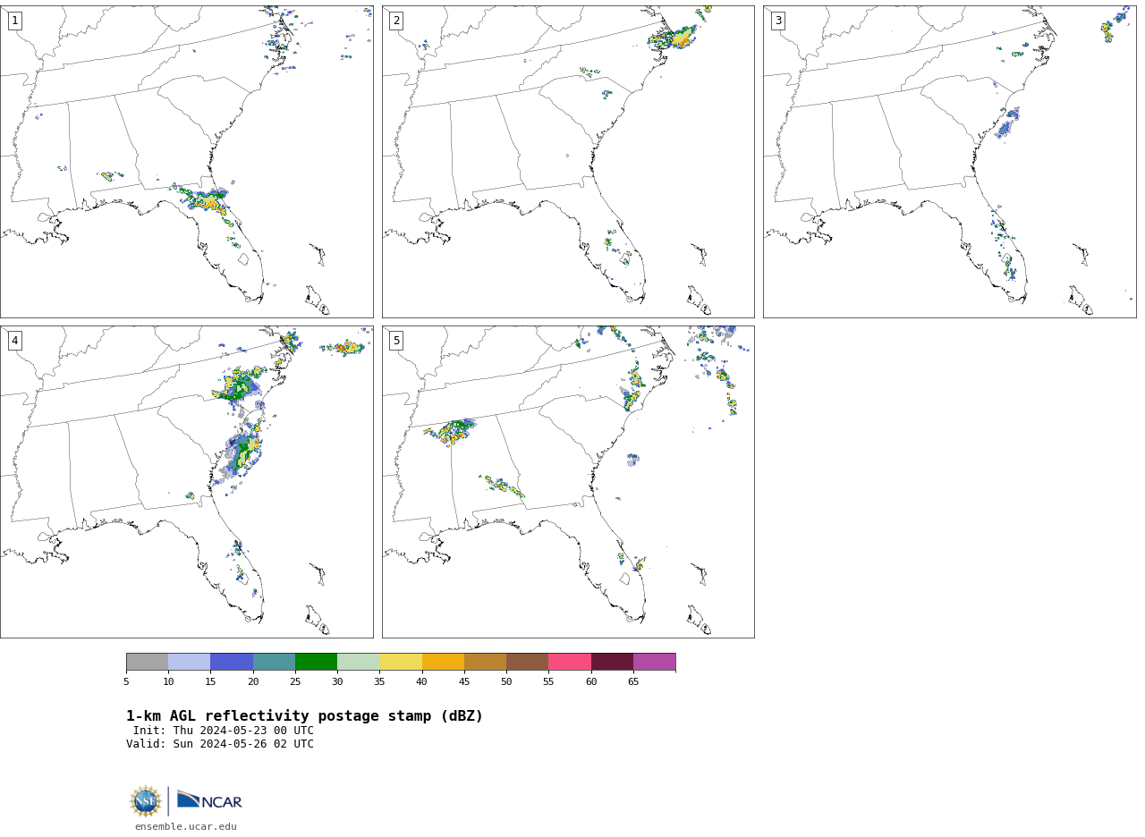Viewport: 1145px width, 837px height.
Task: Click the colorbar tick label 65
Action: 633,682
